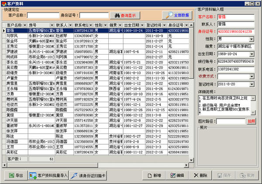The width and height of the screenshot is (262, 184).
Task: Open the 联系人 column filter dropdown
Action: coord(70,25)
